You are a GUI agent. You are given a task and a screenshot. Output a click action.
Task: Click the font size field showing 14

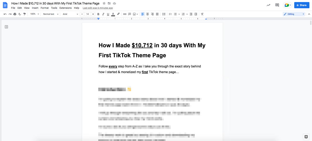pos(88,14)
